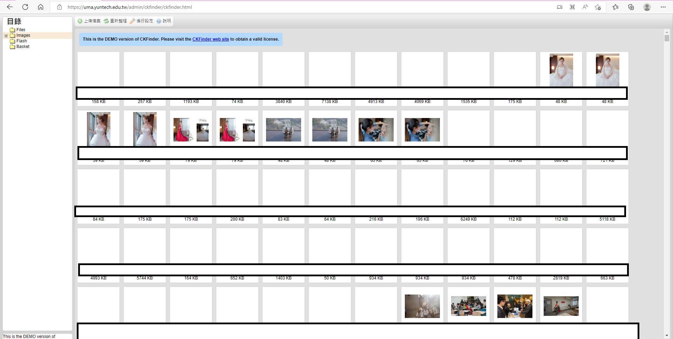Select the file sized 4069 KB

coord(422,79)
